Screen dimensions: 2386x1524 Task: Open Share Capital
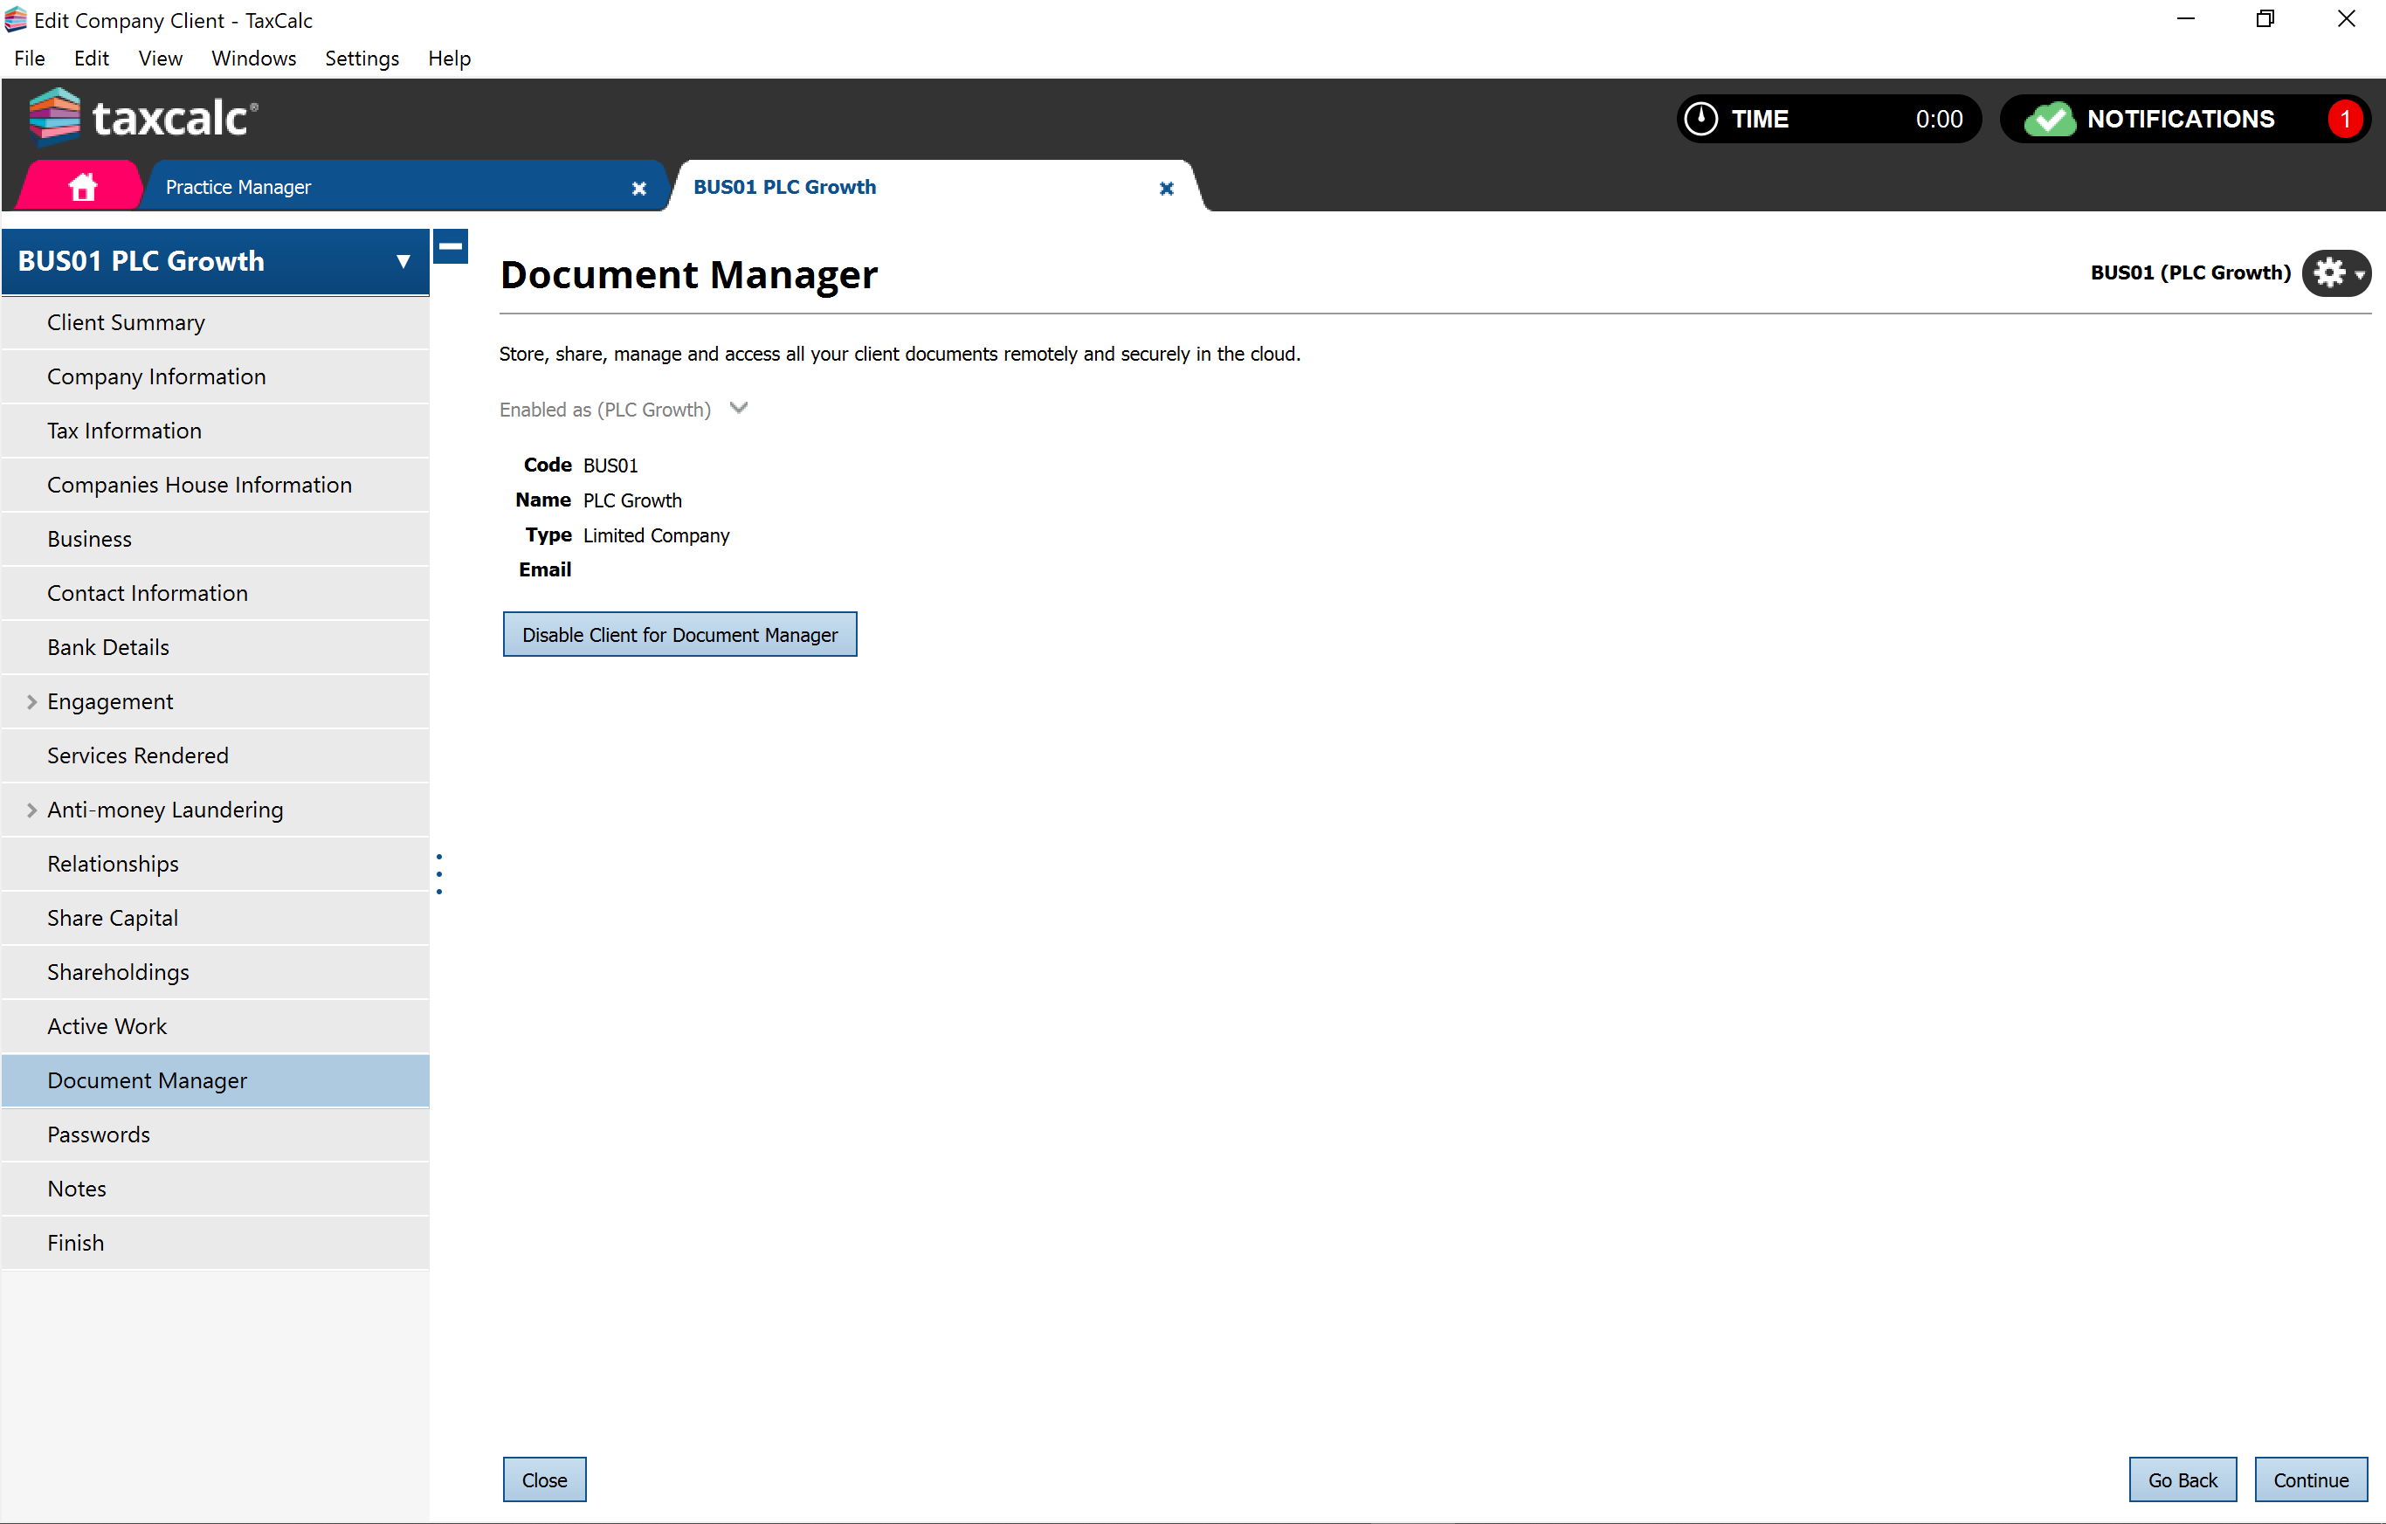point(215,919)
